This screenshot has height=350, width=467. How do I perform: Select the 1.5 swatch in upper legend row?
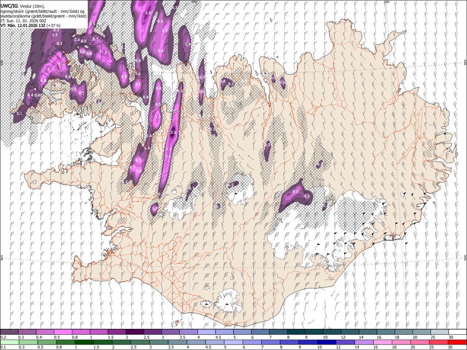pos(116,332)
